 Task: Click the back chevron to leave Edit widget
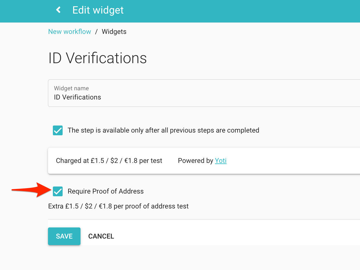58,10
